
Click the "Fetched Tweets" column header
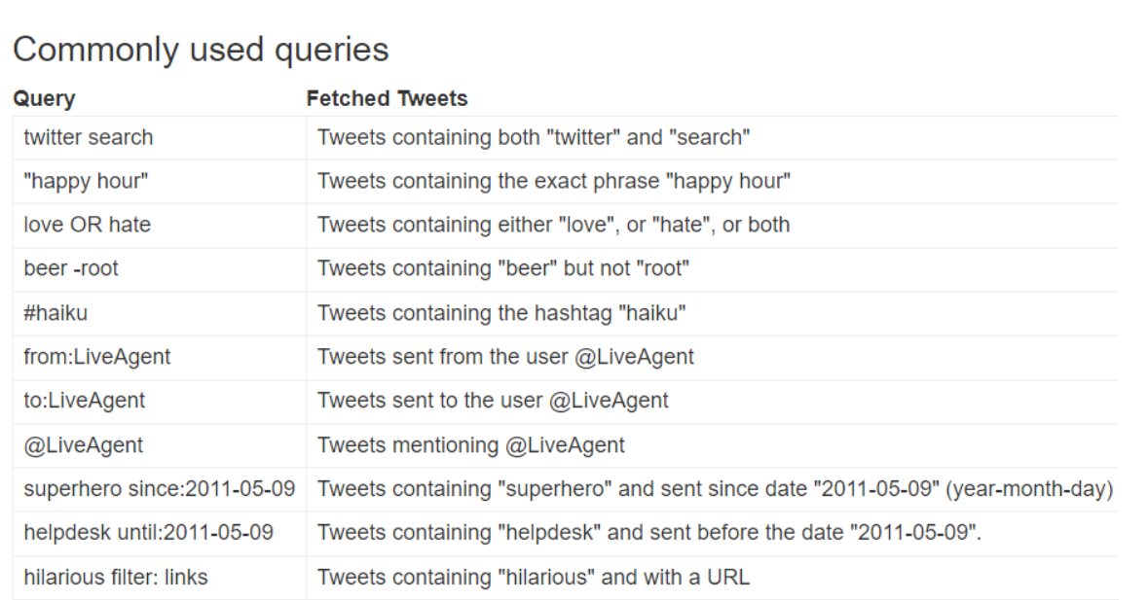tap(387, 98)
